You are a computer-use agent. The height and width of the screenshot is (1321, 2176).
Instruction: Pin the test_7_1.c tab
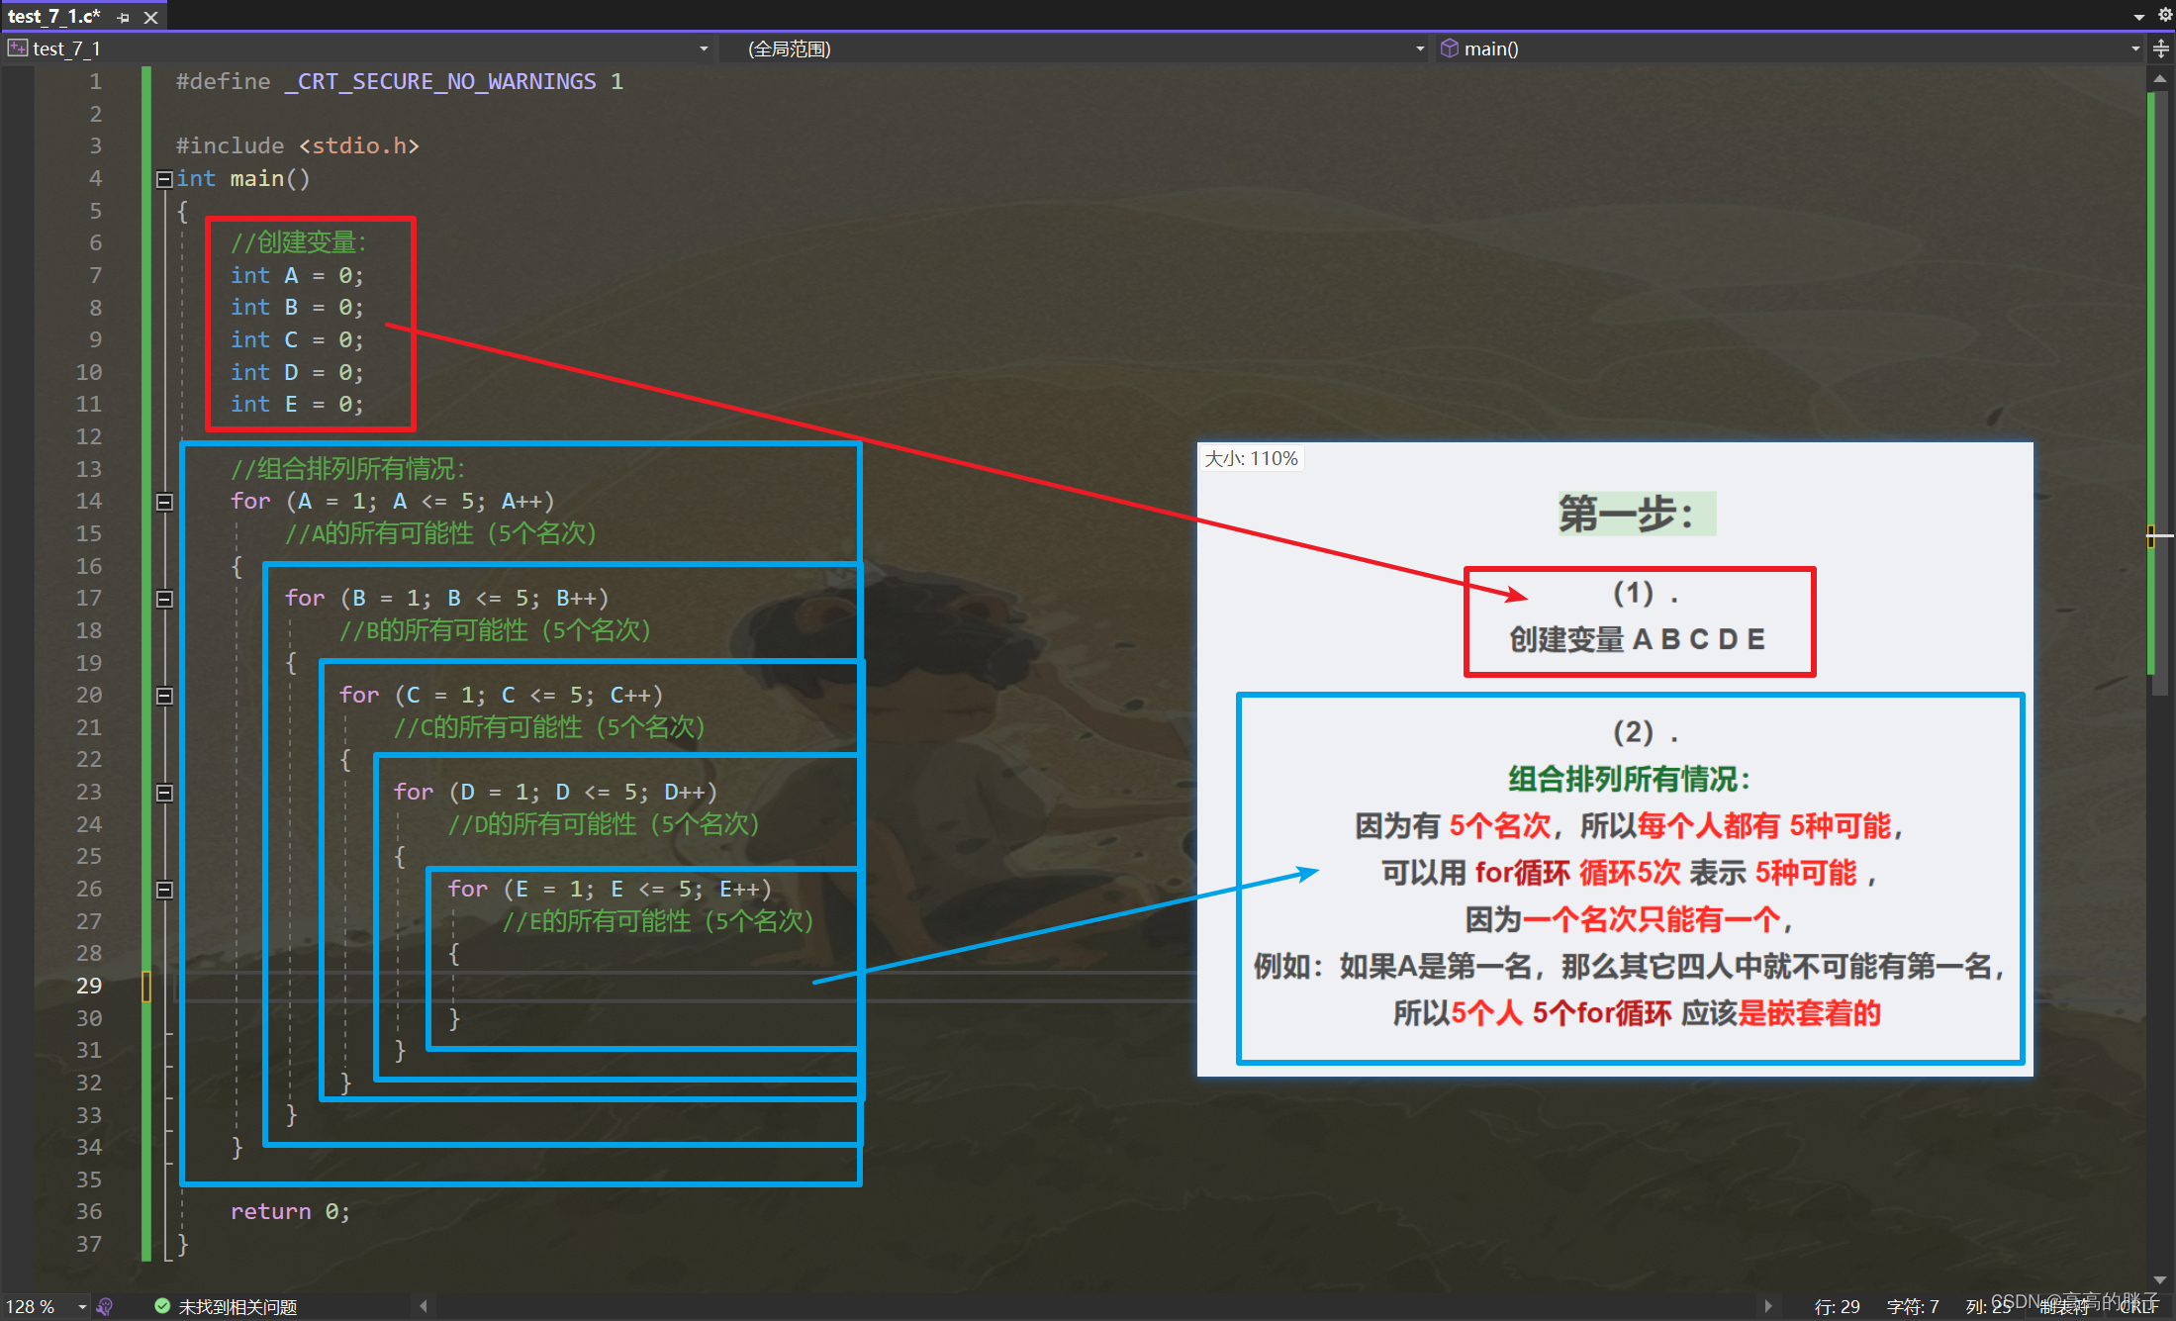click(124, 18)
